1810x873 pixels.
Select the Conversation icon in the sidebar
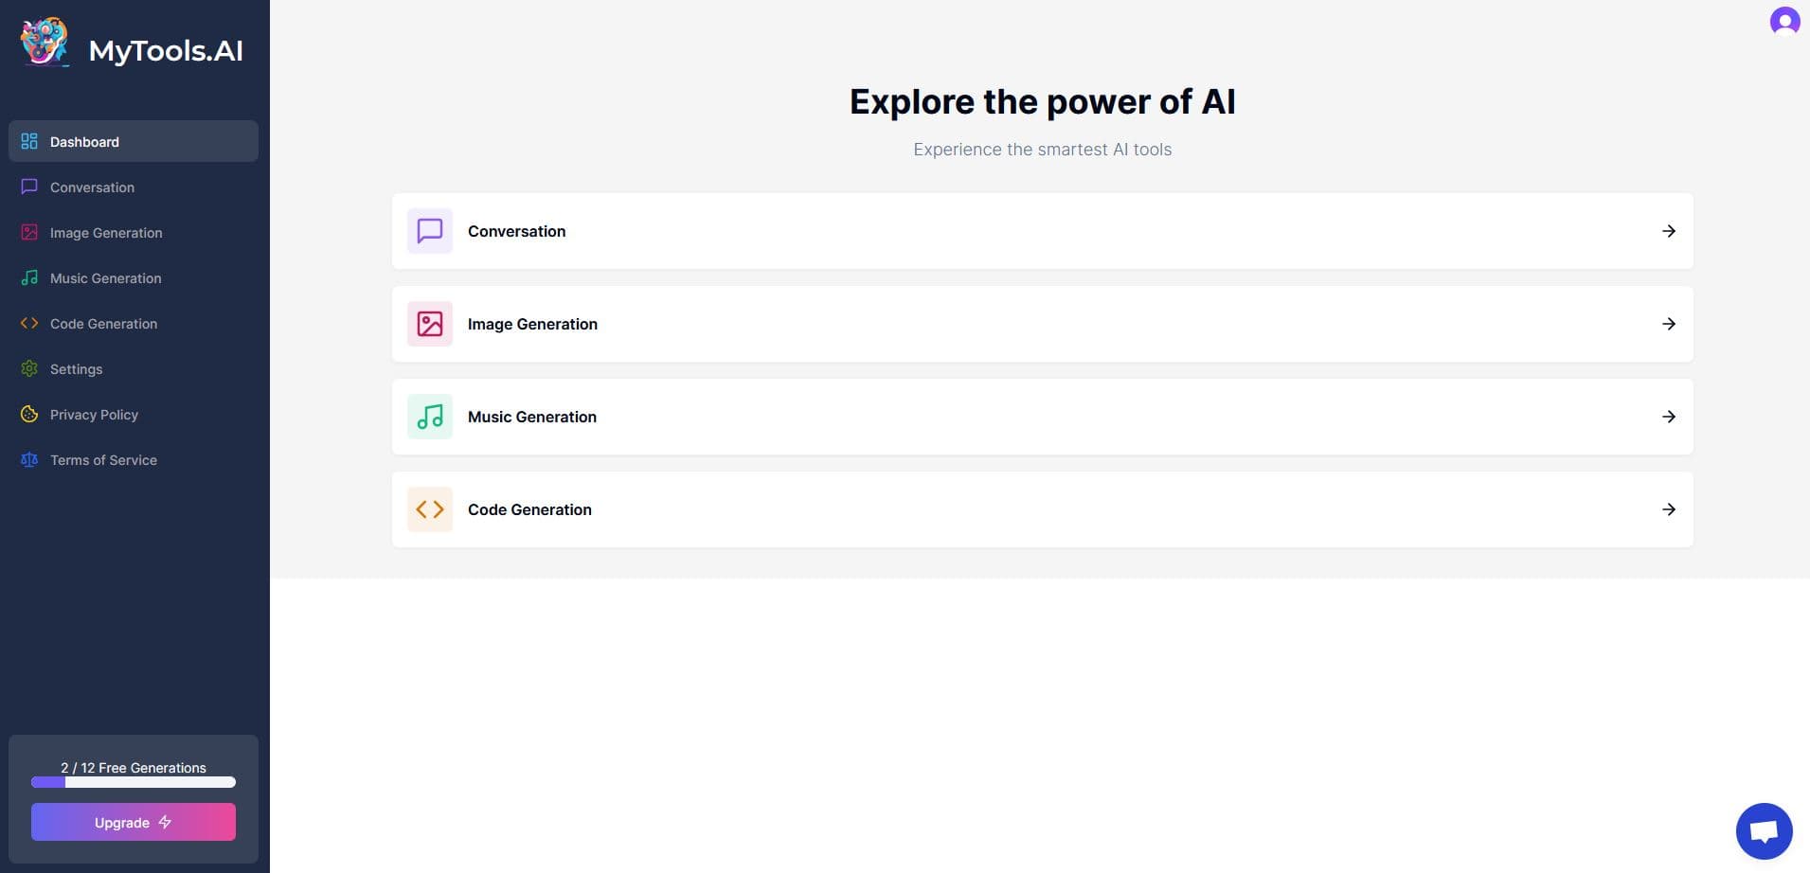tap(28, 187)
